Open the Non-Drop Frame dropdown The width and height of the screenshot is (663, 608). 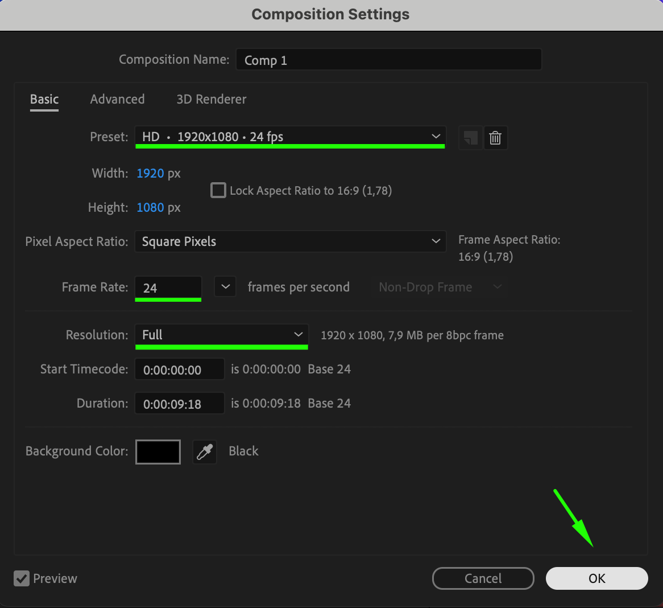(439, 287)
